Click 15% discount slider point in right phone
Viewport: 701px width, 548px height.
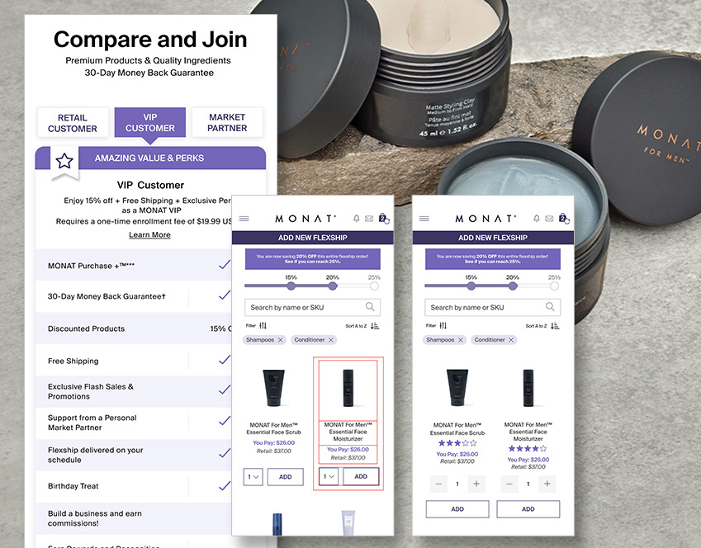click(471, 286)
